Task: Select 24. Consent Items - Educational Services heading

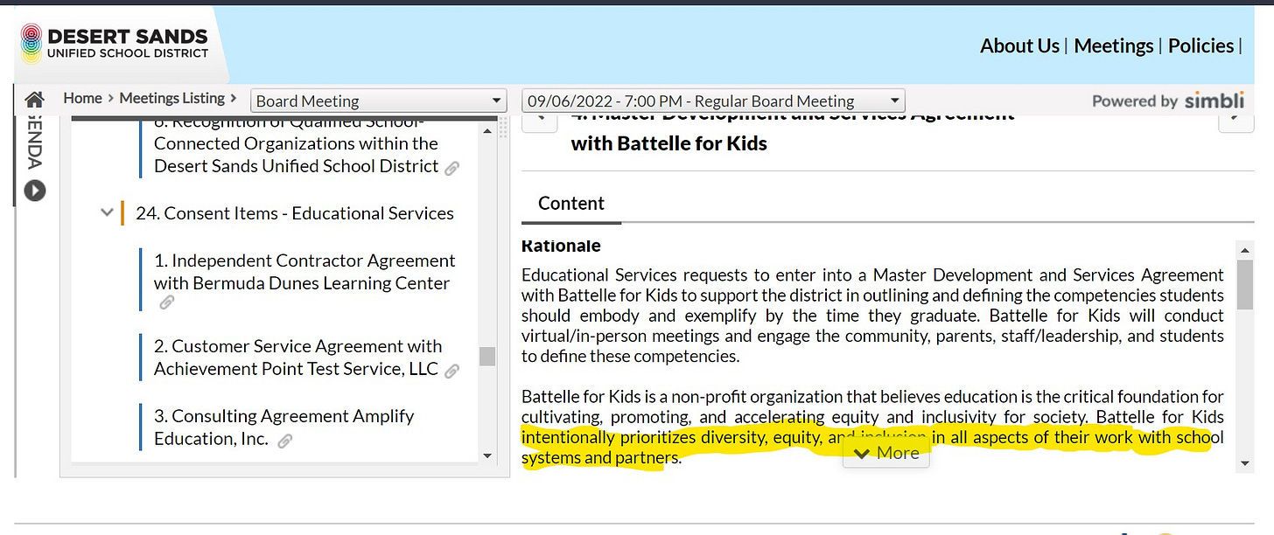Action: [295, 213]
